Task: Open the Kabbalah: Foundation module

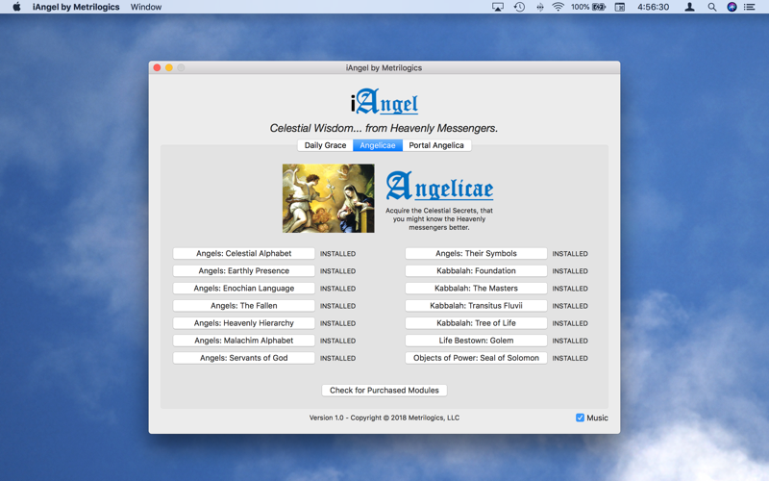Action: point(476,271)
